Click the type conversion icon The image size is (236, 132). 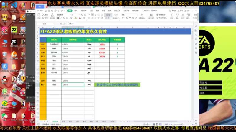[x=142, y=15]
